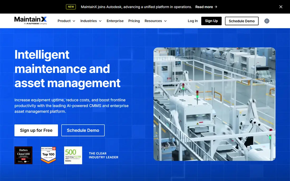Click Schedule Demo in the header
290x181 pixels.
click(x=242, y=21)
